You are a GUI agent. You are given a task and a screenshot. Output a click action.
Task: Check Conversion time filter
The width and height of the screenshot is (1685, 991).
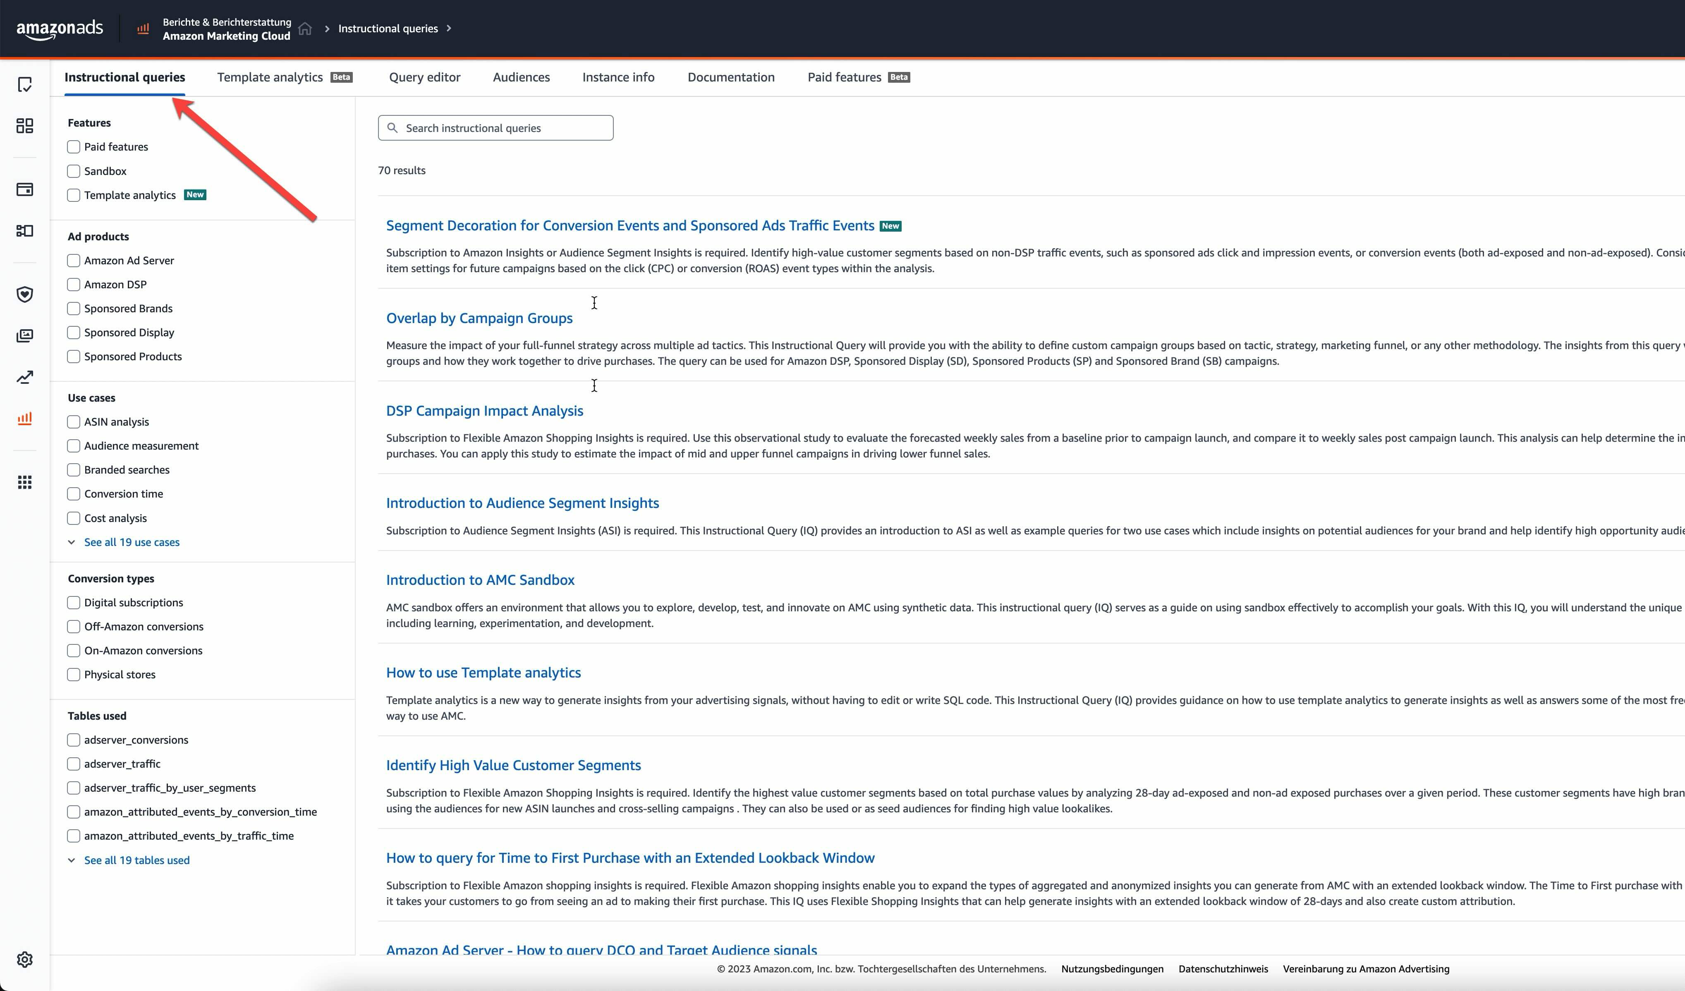[x=74, y=494]
